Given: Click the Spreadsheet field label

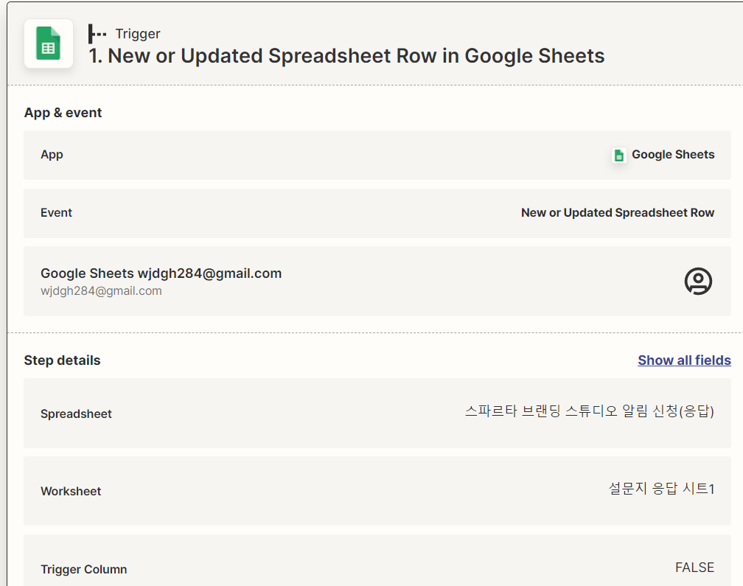Looking at the screenshot, I should click(x=77, y=414).
